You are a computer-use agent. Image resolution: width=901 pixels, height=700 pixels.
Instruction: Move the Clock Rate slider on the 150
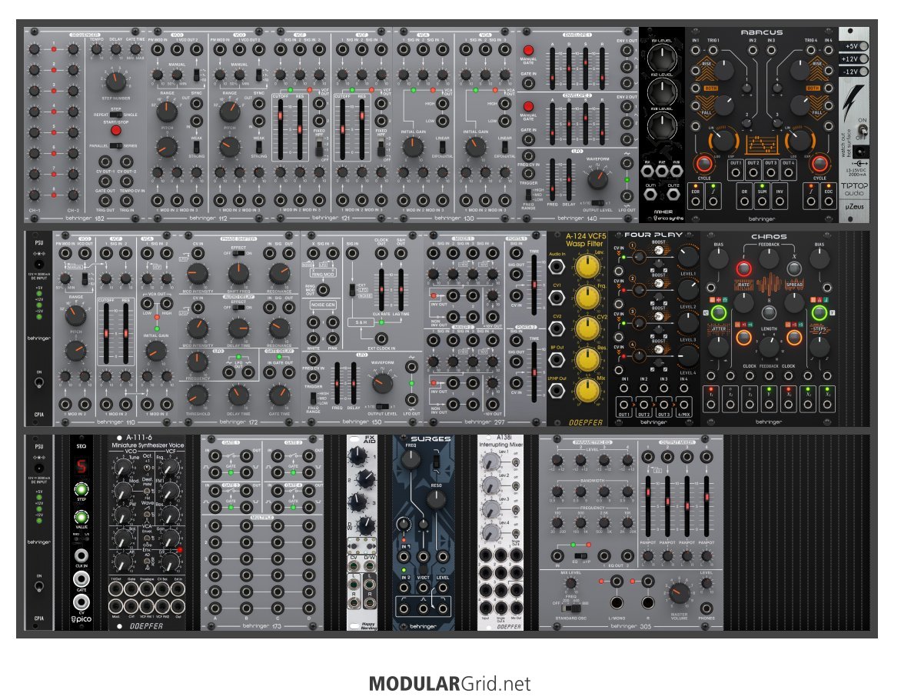(381, 289)
